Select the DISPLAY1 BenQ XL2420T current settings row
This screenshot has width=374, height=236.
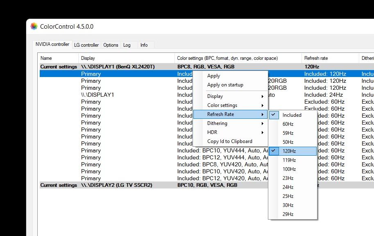[x=207, y=67]
